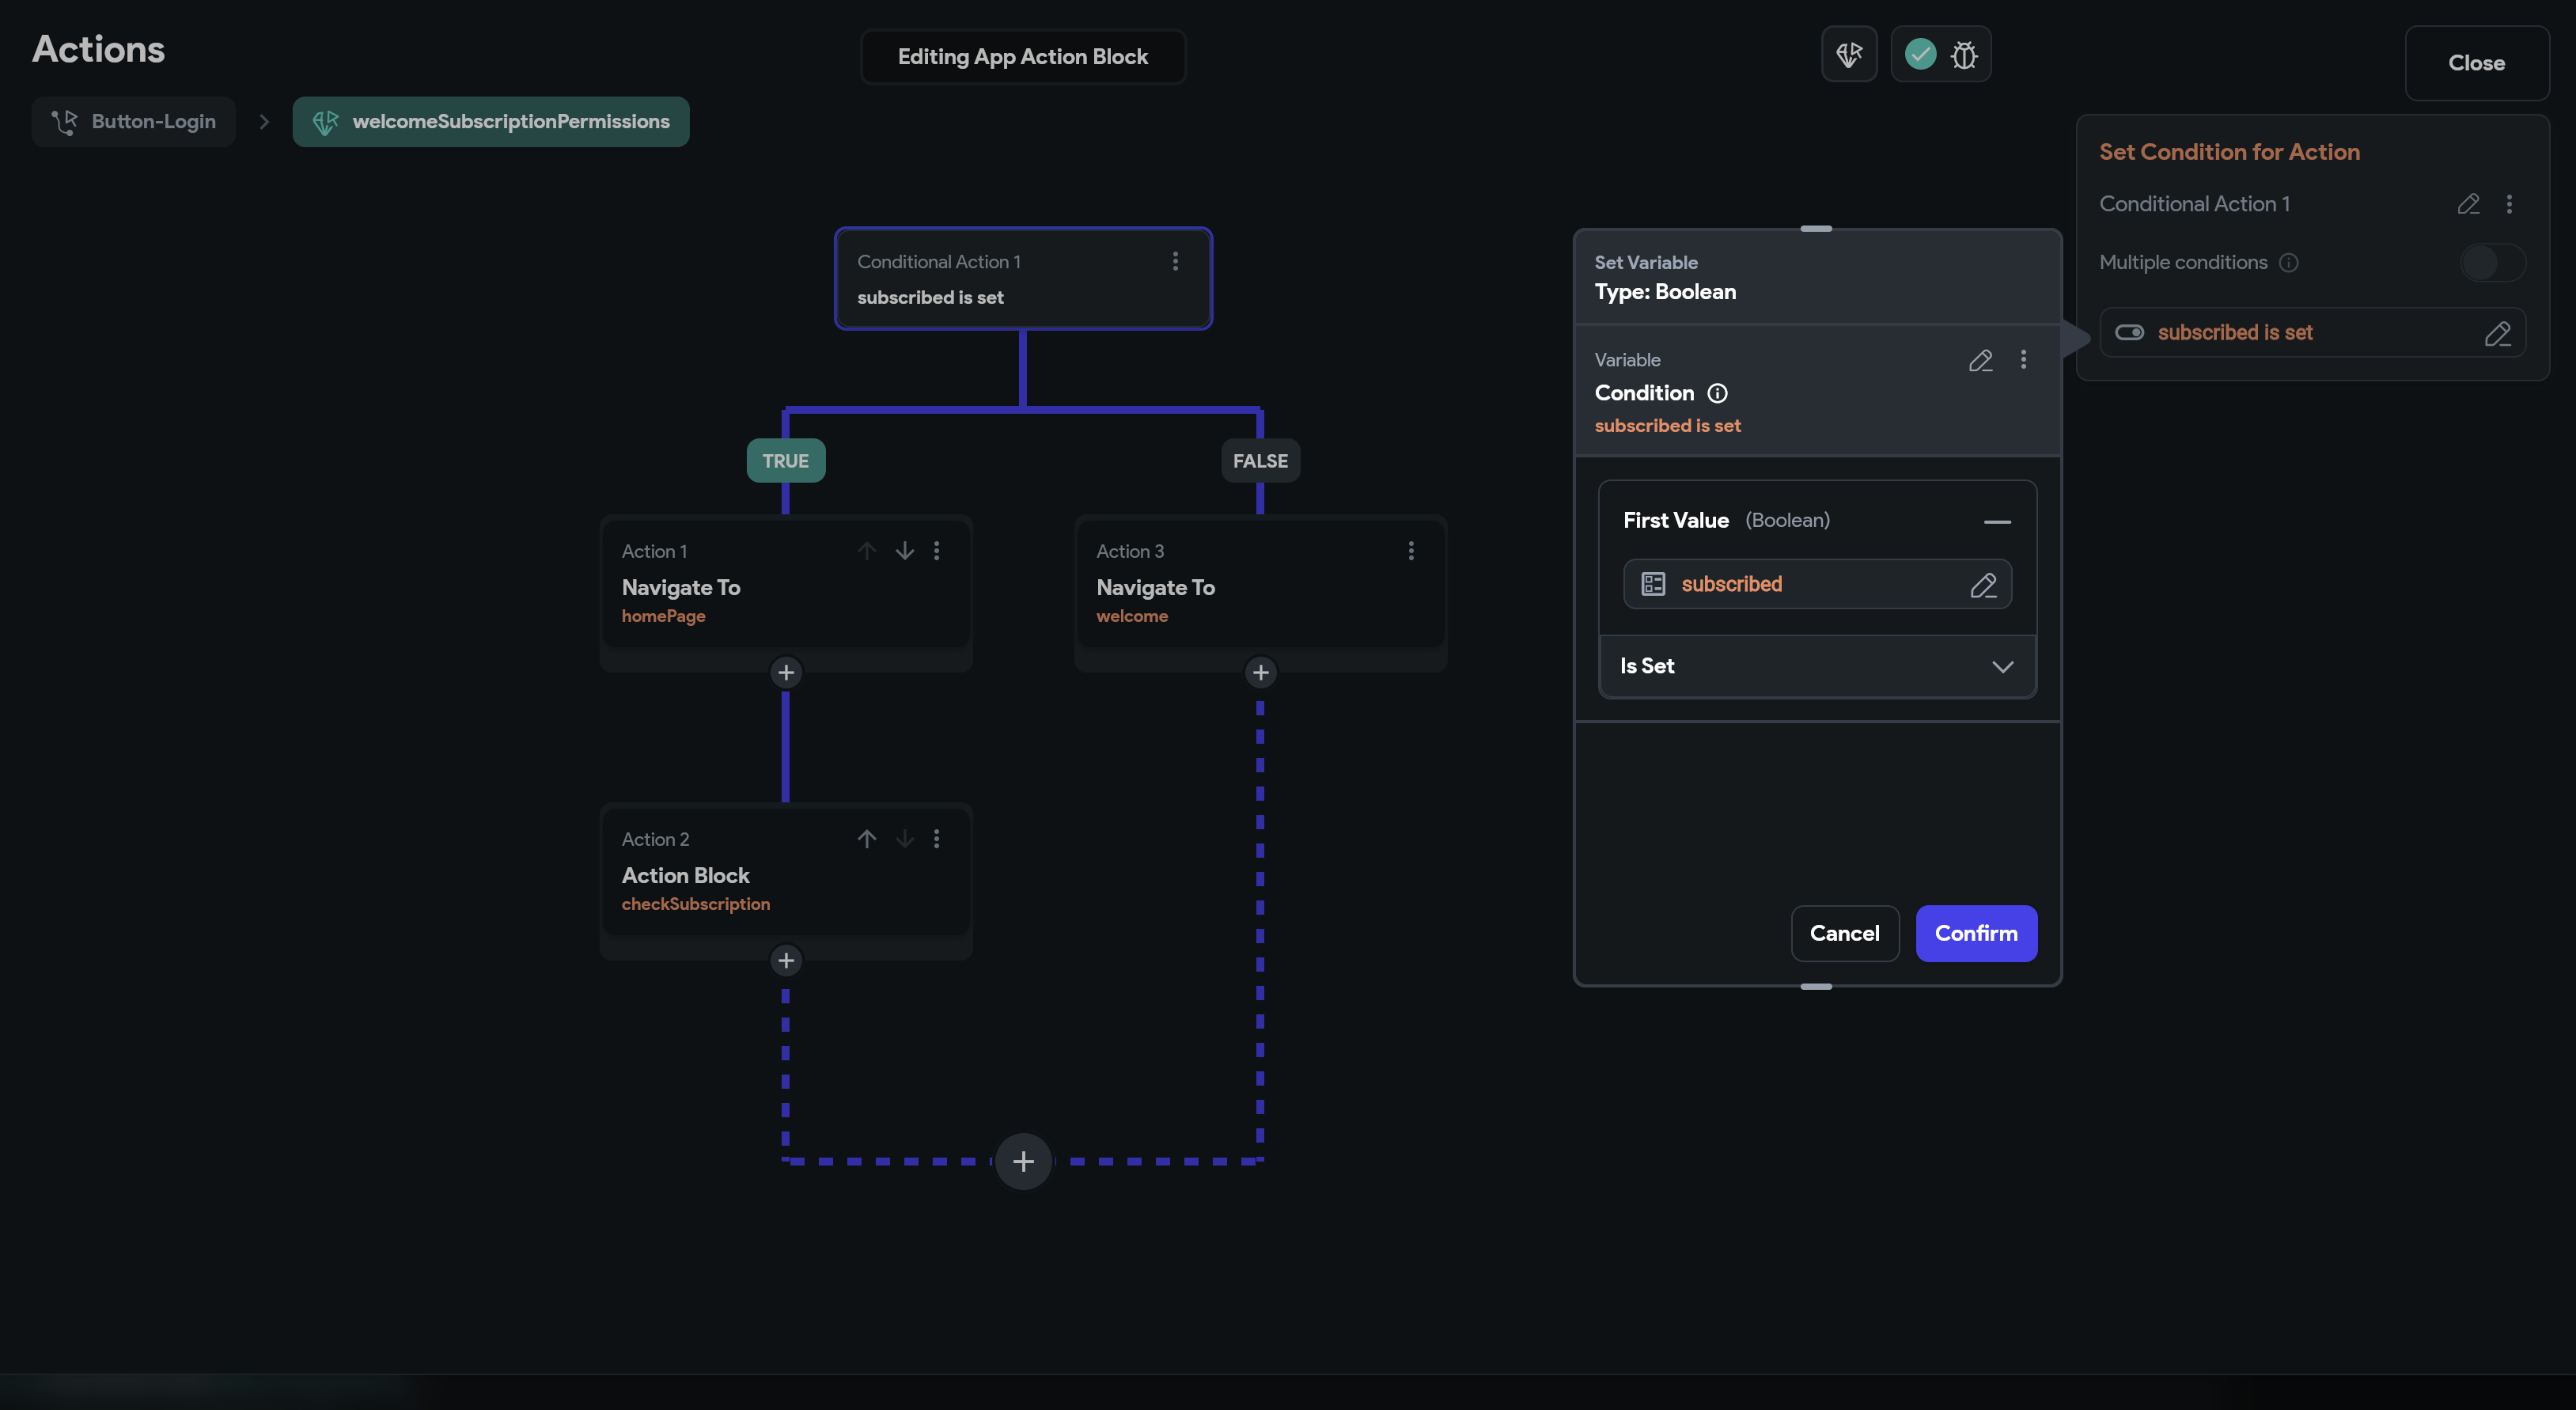The width and height of the screenshot is (2576, 1410).
Task: Move Action 1 down with arrow icon
Action: pyautogui.click(x=904, y=551)
